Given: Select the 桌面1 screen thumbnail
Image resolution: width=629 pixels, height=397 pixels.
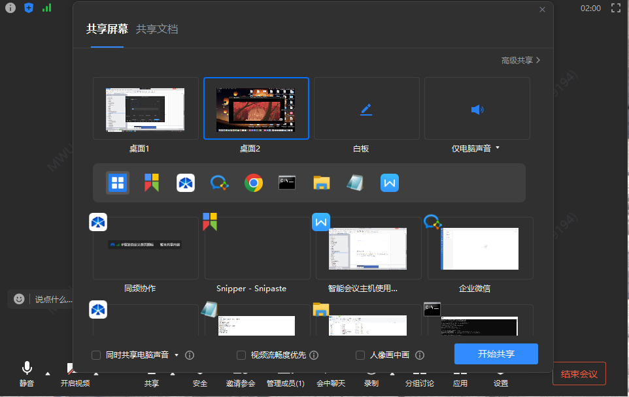Looking at the screenshot, I should (146, 108).
